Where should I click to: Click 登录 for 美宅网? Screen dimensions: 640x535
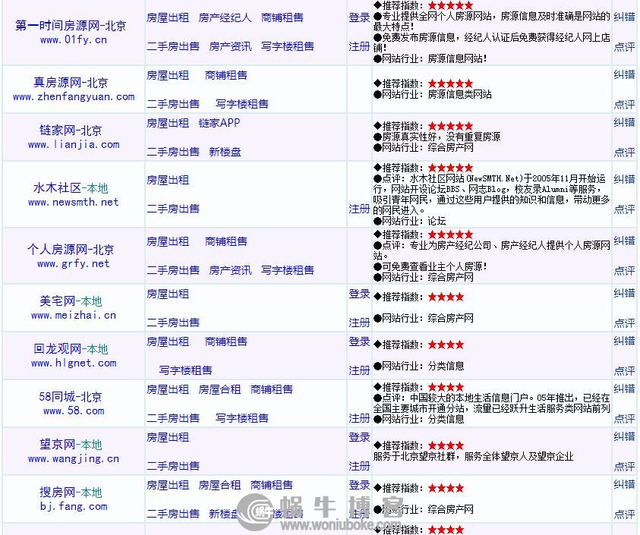(x=359, y=294)
